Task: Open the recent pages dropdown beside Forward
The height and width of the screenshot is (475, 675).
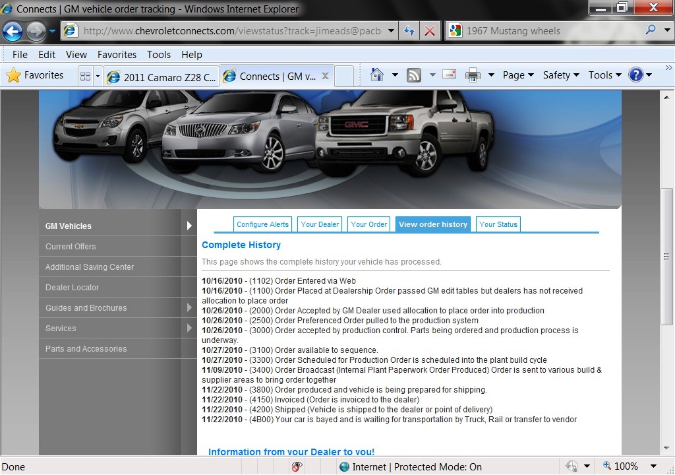Action: point(52,31)
